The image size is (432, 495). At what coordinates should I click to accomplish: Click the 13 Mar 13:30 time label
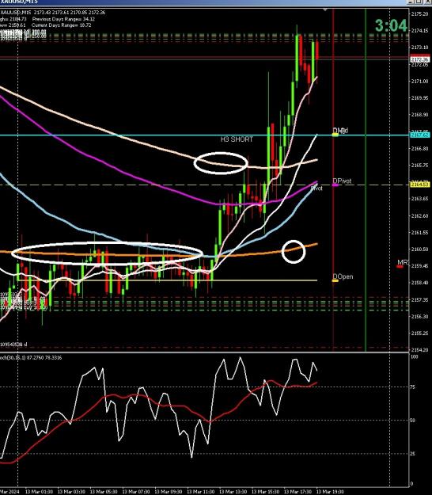(x=233, y=492)
